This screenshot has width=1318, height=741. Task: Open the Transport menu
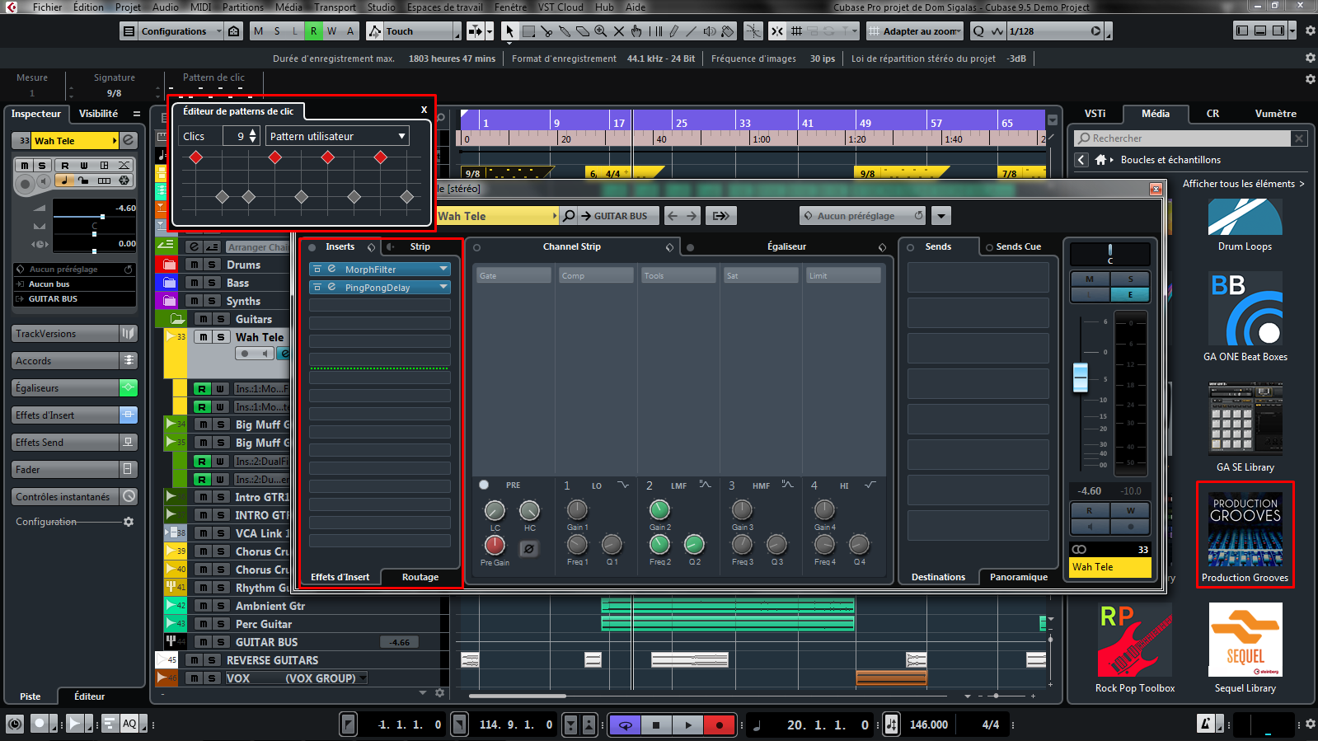[335, 7]
